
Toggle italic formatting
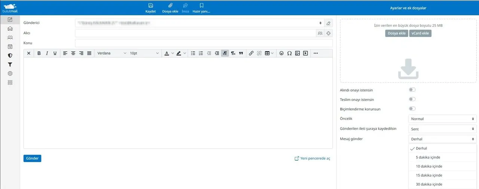47,53
